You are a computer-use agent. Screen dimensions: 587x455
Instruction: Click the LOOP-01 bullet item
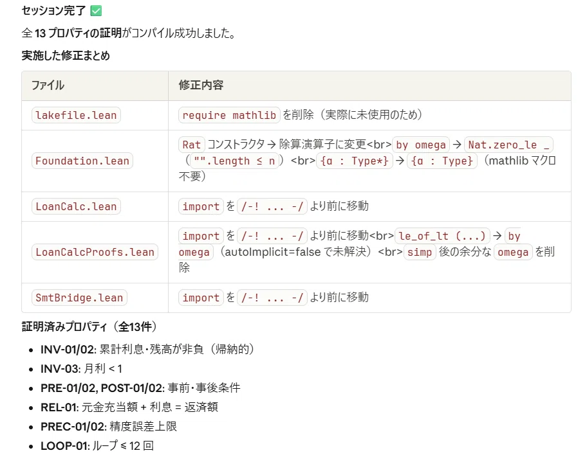pyautogui.click(x=97, y=445)
